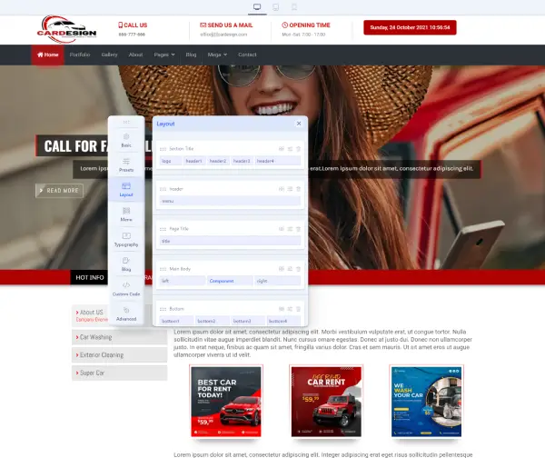
Task: Go to Home in navigation bar
Action: click(x=48, y=55)
